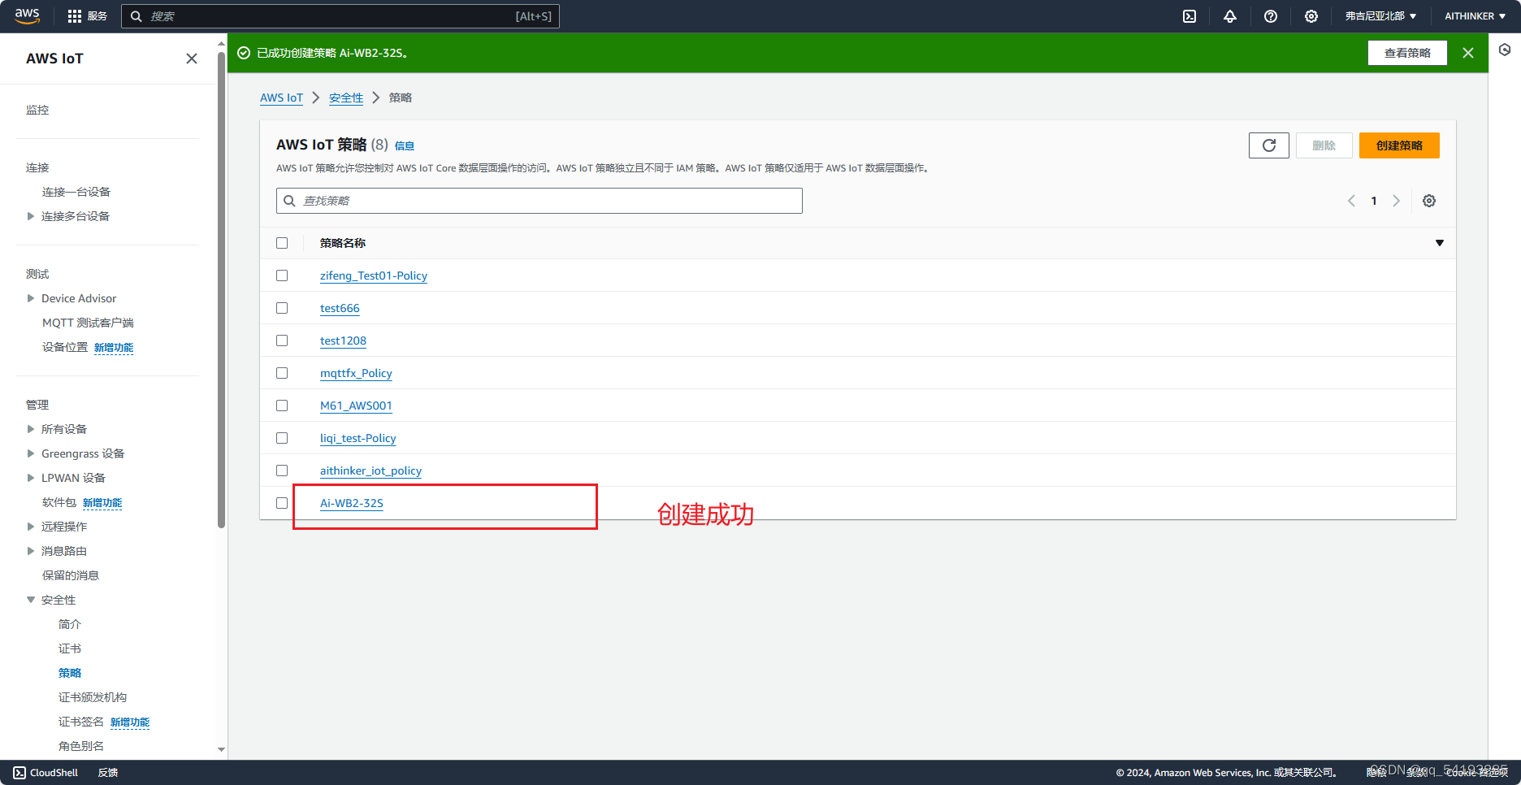Click the 查看策略 button in banner
Screen dimensions: 1521x785
[x=1407, y=53]
